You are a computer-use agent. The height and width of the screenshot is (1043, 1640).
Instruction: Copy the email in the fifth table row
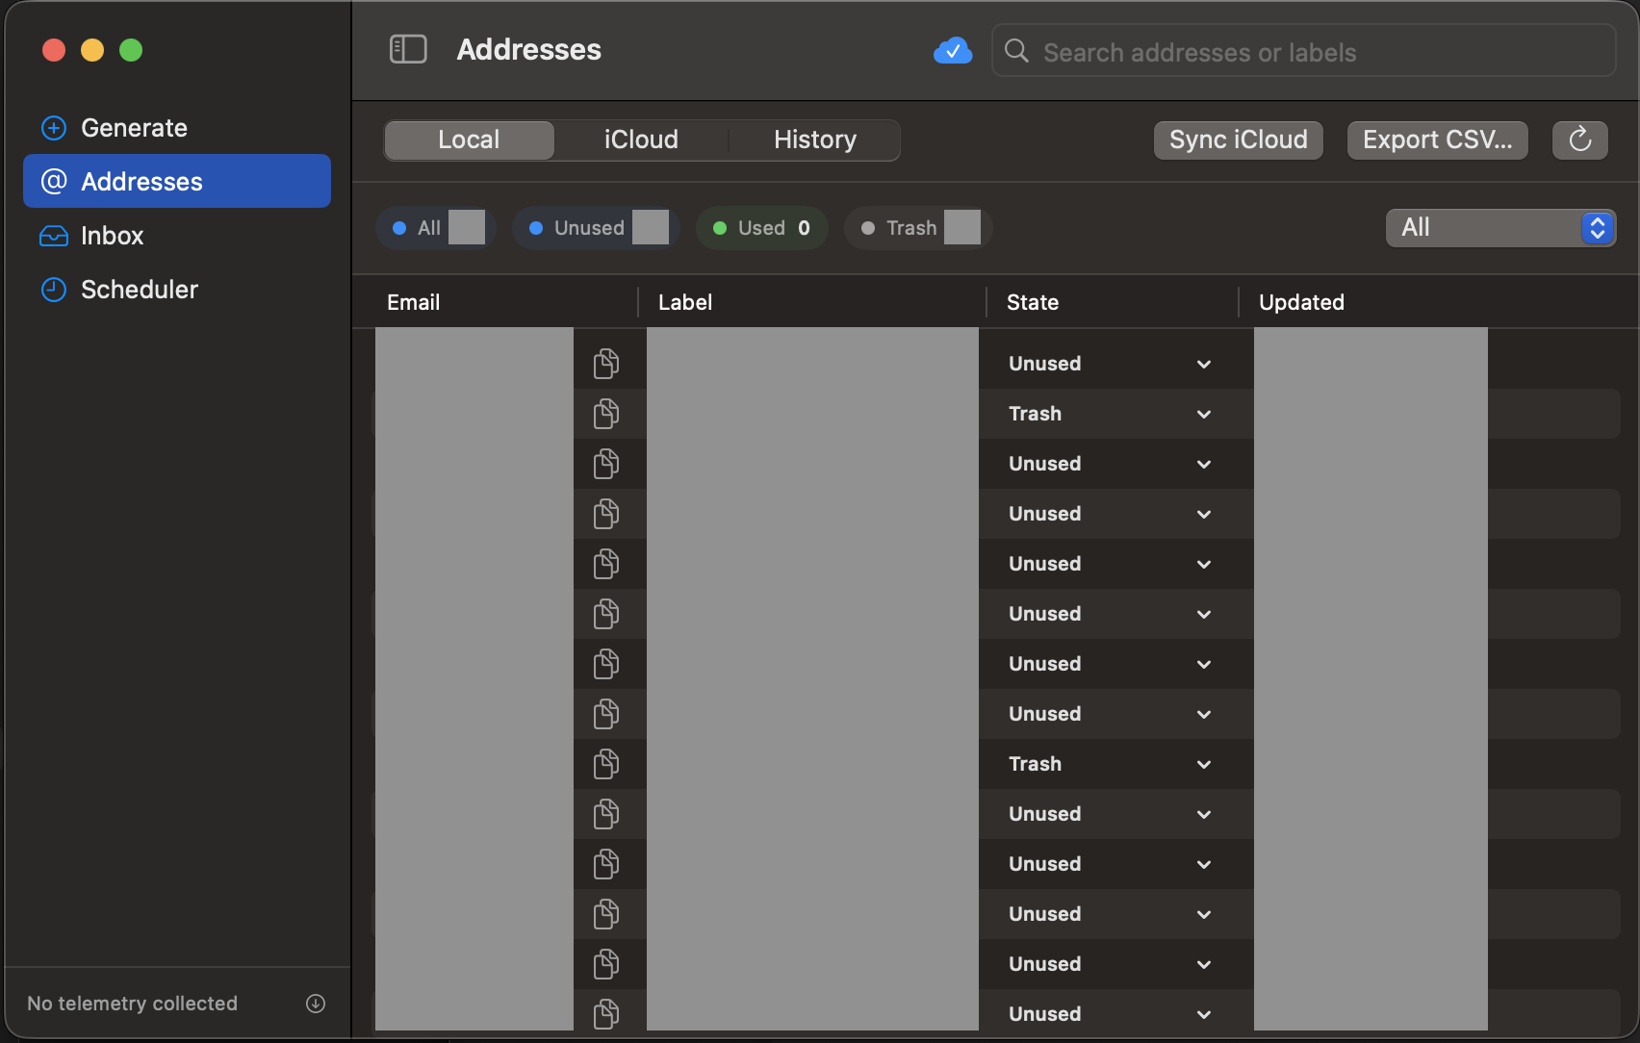click(606, 564)
